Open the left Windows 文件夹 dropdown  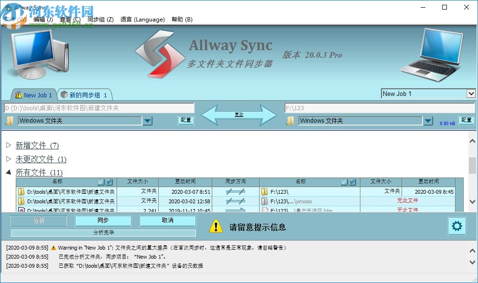[147, 121]
